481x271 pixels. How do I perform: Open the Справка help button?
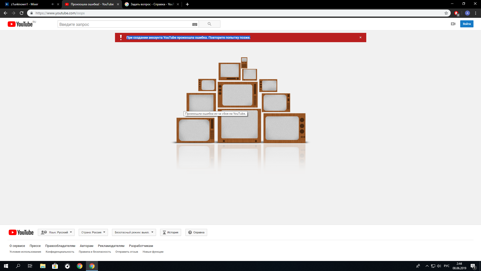tap(196, 232)
